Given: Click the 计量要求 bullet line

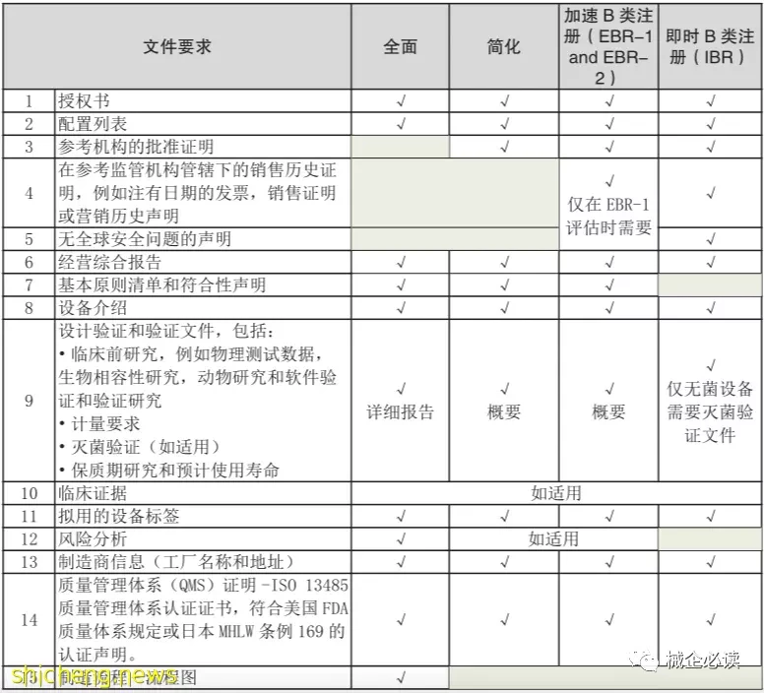Looking at the screenshot, I should point(99,423).
